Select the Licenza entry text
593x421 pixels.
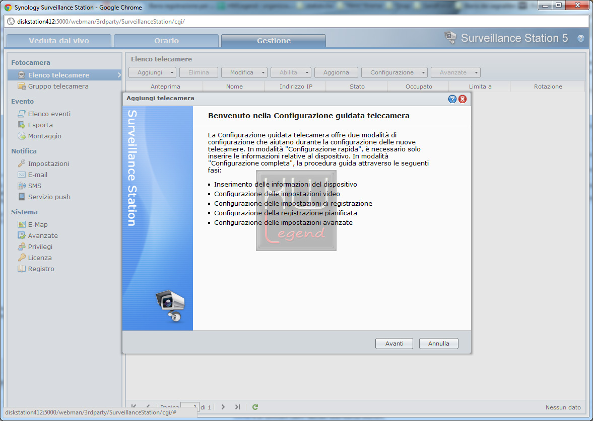click(x=40, y=258)
